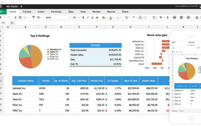This screenshot has width=201, height=126.
Task: Select the GOOG symbol cell
Action: (46, 88)
